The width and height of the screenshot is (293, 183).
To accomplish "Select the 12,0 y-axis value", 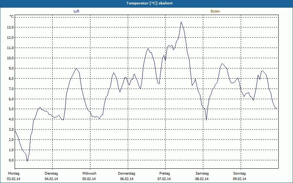I will 10,38.
